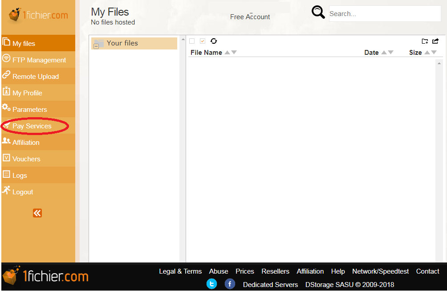The image size is (447, 291).
Task: Click Logout in the sidebar
Action: click(38, 192)
